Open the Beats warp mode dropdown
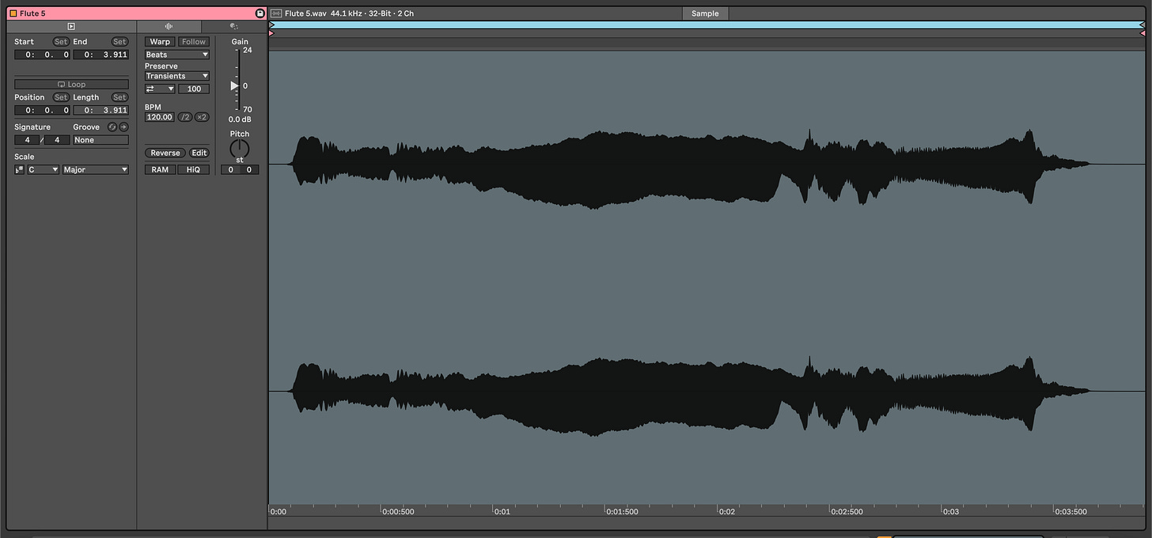The height and width of the screenshot is (538, 1152). click(x=177, y=55)
